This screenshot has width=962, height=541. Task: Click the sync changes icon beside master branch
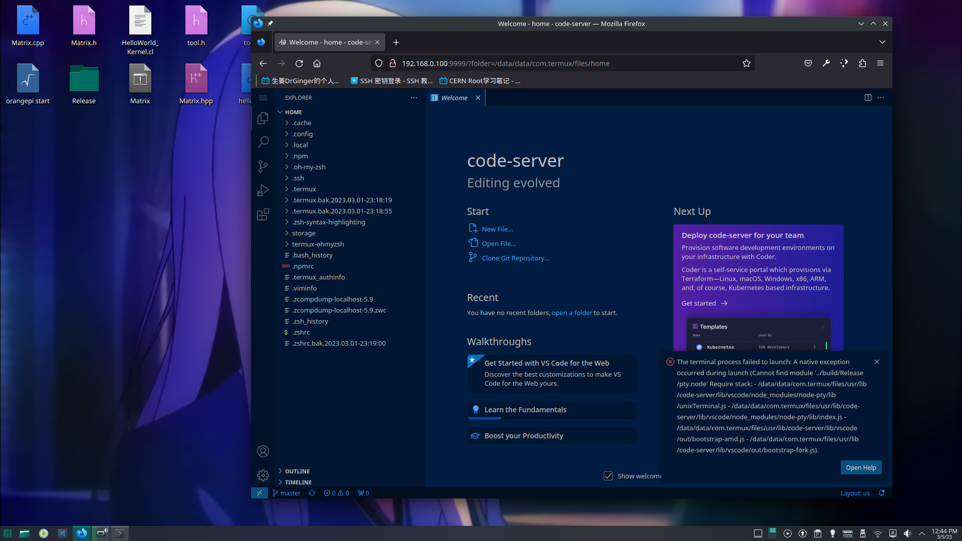click(312, 493)
